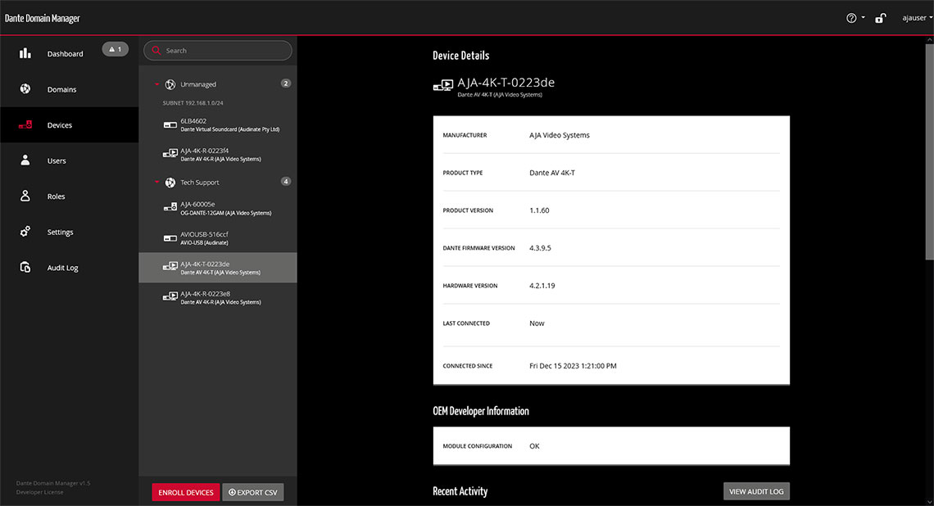Image resolution: width=934 pixels, height=506 pixels.
Task: Click the Users person icon
Action: 25,160
